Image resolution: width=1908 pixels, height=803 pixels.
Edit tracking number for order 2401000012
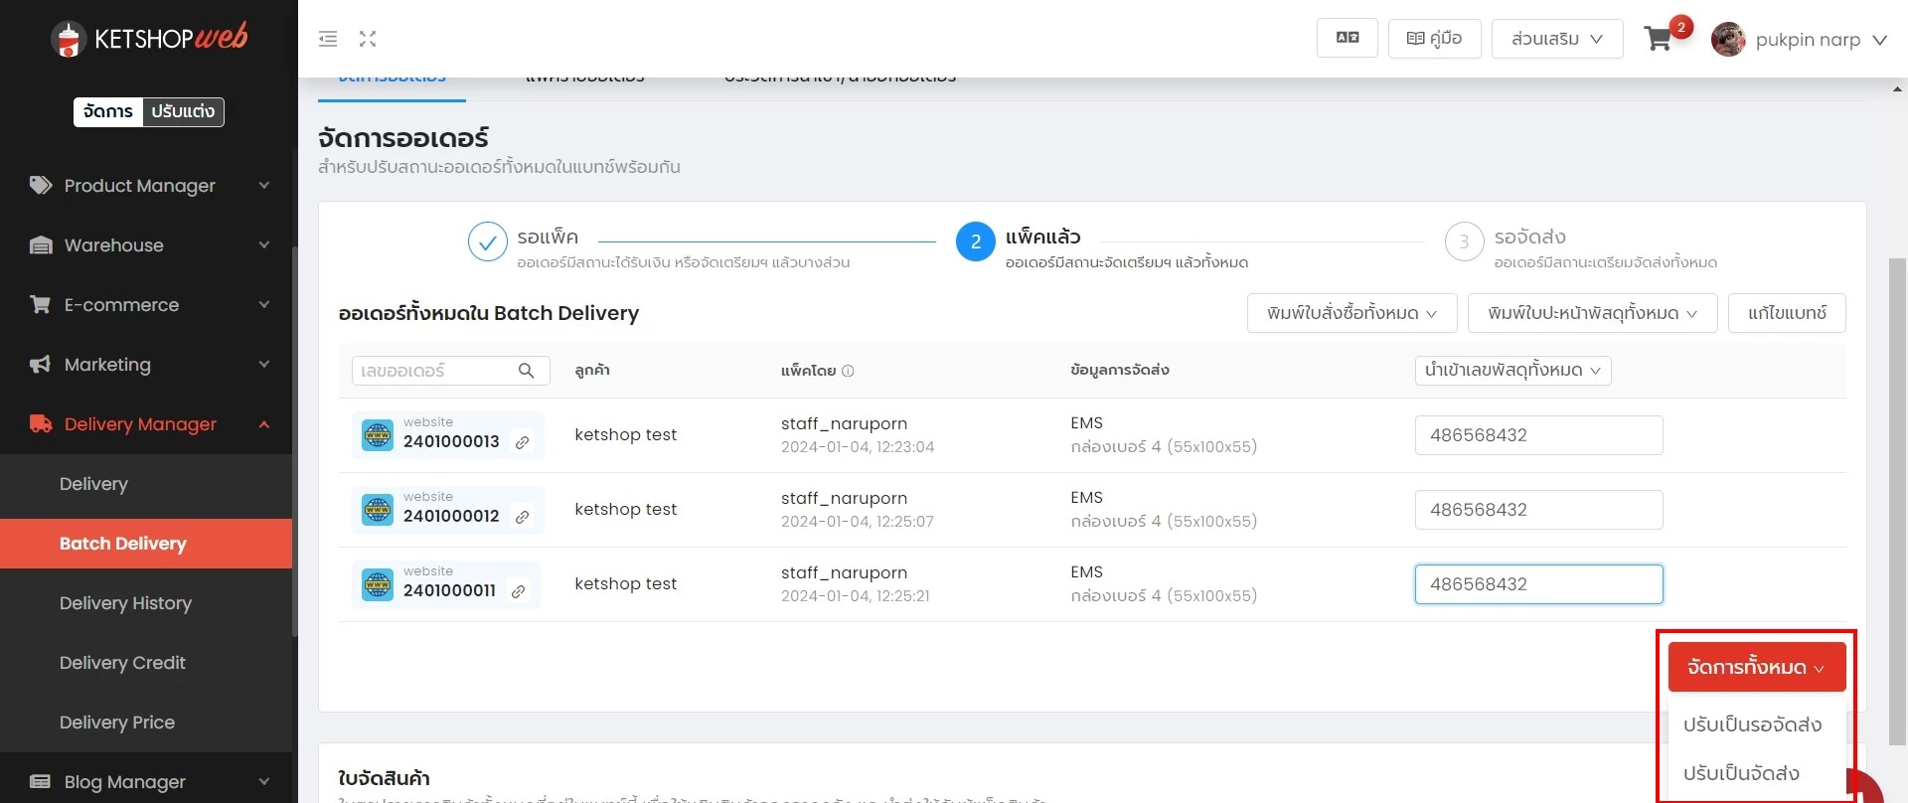1538,510
